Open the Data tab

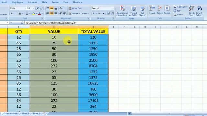click(45, 2)
